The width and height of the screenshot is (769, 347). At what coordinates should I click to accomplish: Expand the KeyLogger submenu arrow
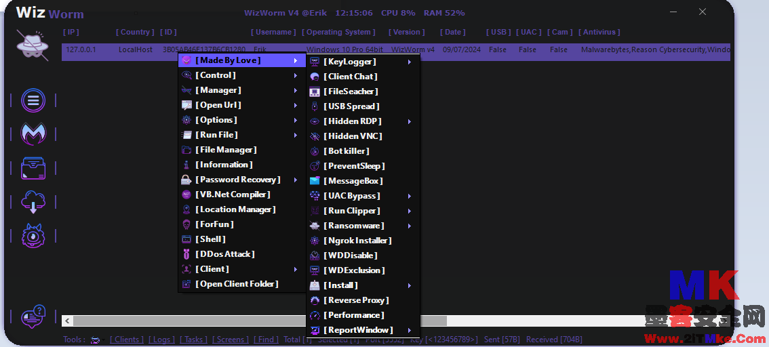point(410,62)
